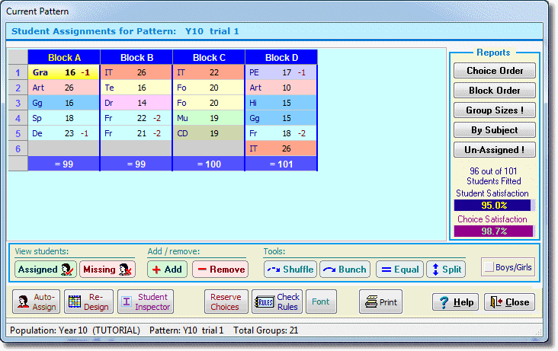Select the Fr 21 cell in Block B
The width and height of the screenshot is (558, 351).
point(136,133)
